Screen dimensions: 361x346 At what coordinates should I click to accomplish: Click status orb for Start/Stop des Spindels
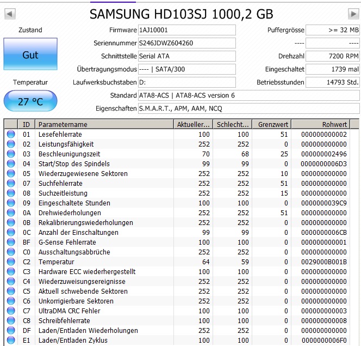pyautogui.click(x=11, y=163)
